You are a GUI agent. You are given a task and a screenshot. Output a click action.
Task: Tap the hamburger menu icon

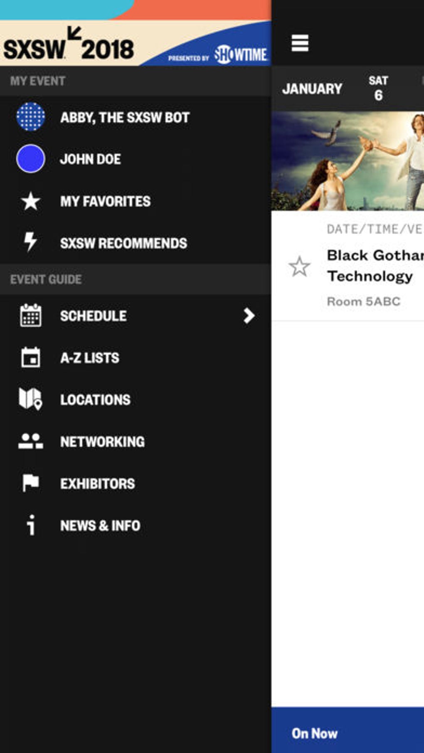pos(300,43)
